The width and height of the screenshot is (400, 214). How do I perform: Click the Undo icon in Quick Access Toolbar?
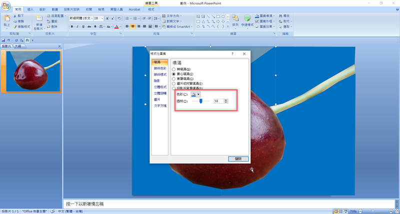(8, 40)
